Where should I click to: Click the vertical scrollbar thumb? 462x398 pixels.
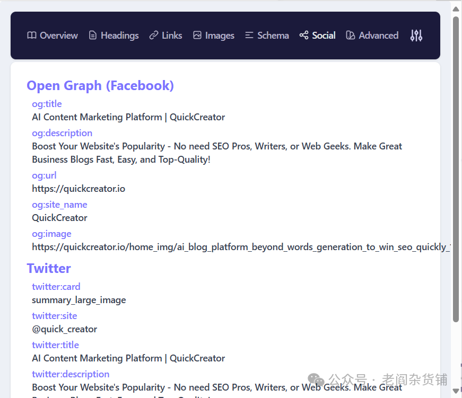point(456,170)
